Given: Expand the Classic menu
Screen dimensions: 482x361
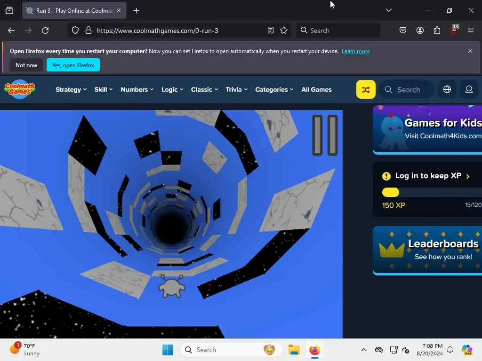Looking at the screenshot, I should point(204,90).
